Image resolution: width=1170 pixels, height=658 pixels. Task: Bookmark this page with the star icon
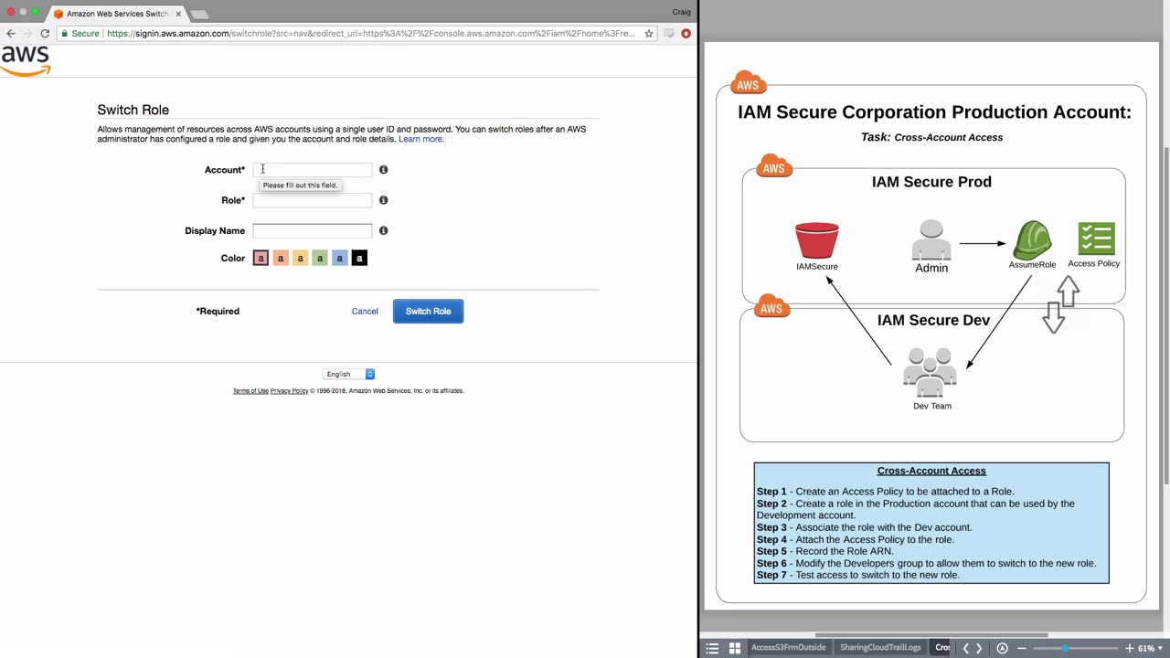tap(649, 34)
